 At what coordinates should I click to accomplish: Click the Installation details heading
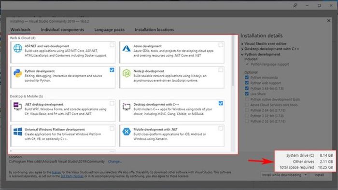click(x=262, y=36)
